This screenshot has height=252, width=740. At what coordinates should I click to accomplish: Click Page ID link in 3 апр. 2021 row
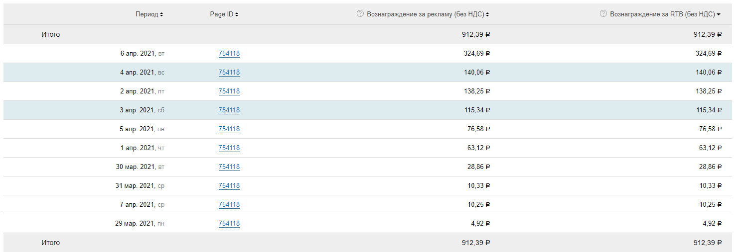click(229, 110)
